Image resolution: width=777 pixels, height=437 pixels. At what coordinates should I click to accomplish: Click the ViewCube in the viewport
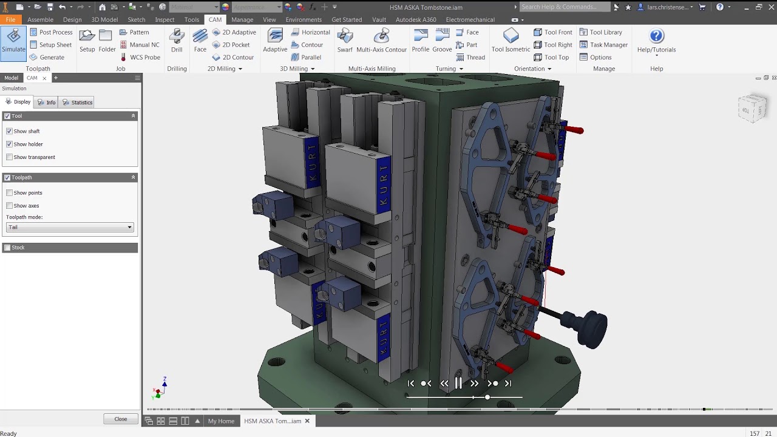(x=753, y=109)
